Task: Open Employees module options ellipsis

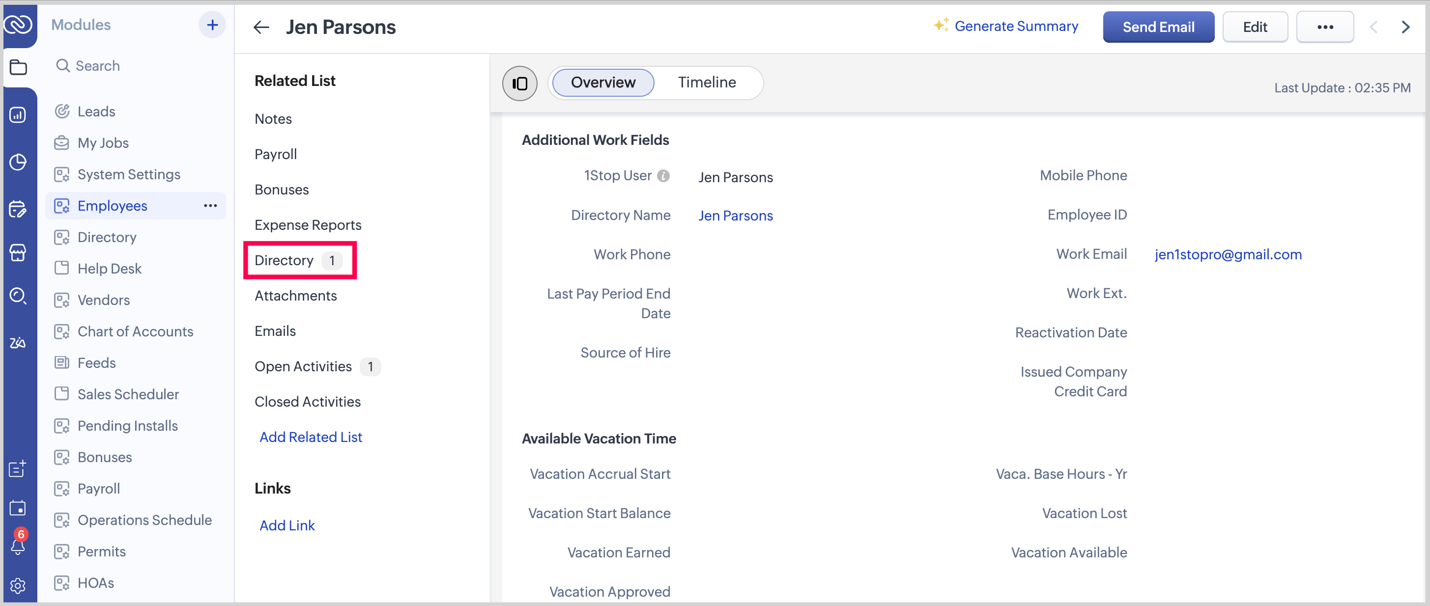Action: pyautogui.click(x=210, y=206)
